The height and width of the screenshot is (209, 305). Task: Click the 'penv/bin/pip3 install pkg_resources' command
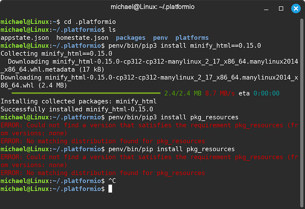tap(174, 118)
